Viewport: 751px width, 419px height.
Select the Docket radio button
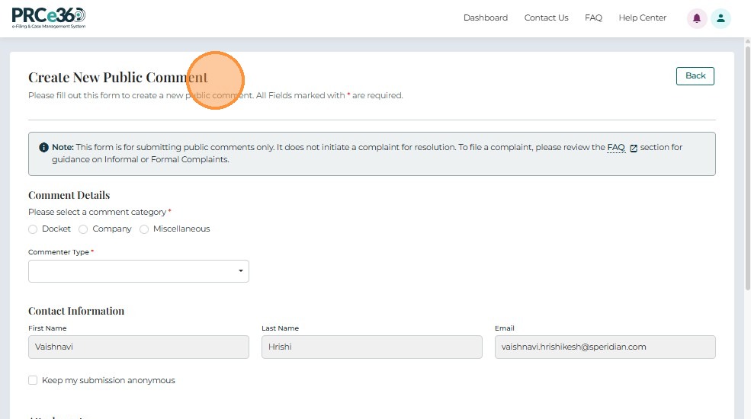pos(33,229)
